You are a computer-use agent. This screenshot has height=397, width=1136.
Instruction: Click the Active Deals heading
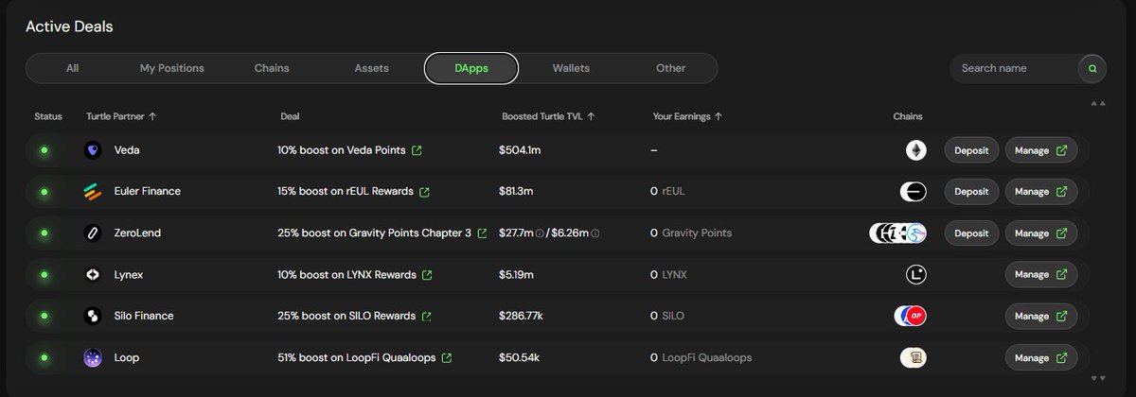click(69, 26)
